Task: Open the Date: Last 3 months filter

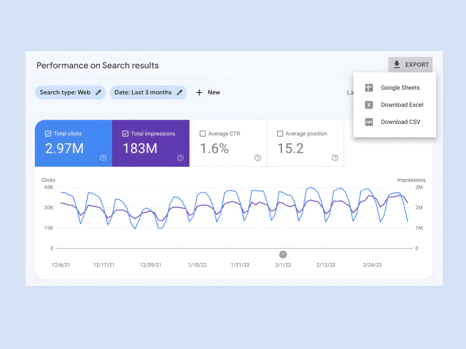Action: point(148,92)
